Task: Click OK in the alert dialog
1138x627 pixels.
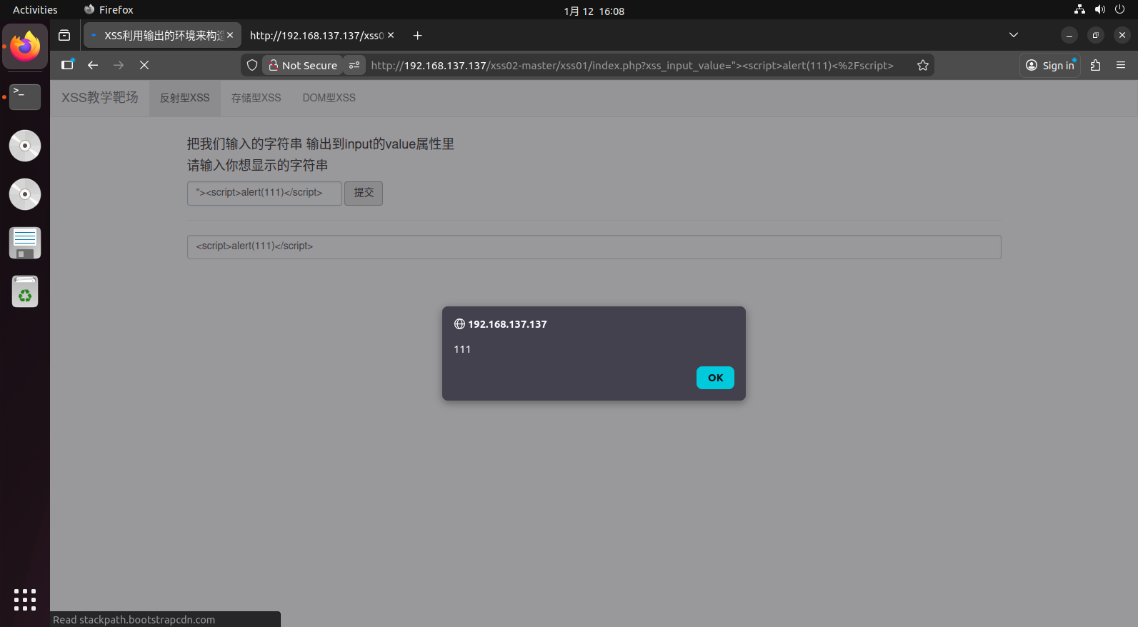Action: coord(715,378)
